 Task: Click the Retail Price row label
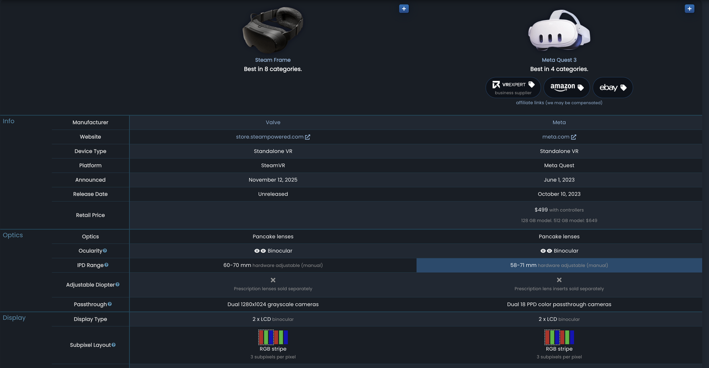90,215
